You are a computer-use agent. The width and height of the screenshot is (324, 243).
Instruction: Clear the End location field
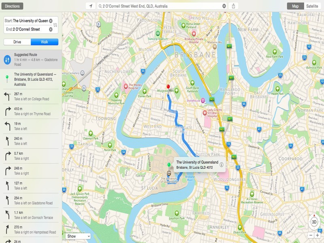(51, 29)
